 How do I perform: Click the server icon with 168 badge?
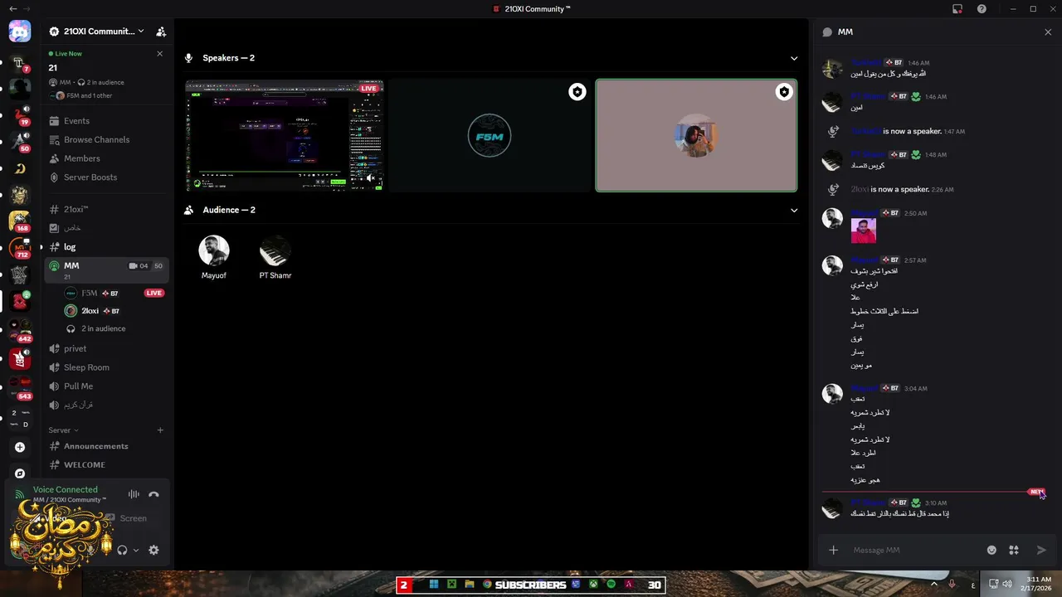20,221
